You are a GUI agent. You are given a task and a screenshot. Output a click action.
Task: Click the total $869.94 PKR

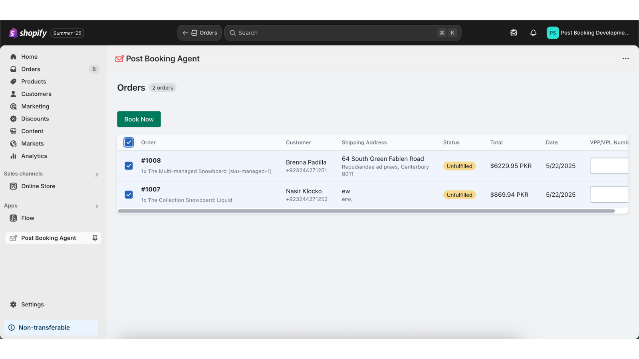(x=509, y=195)
